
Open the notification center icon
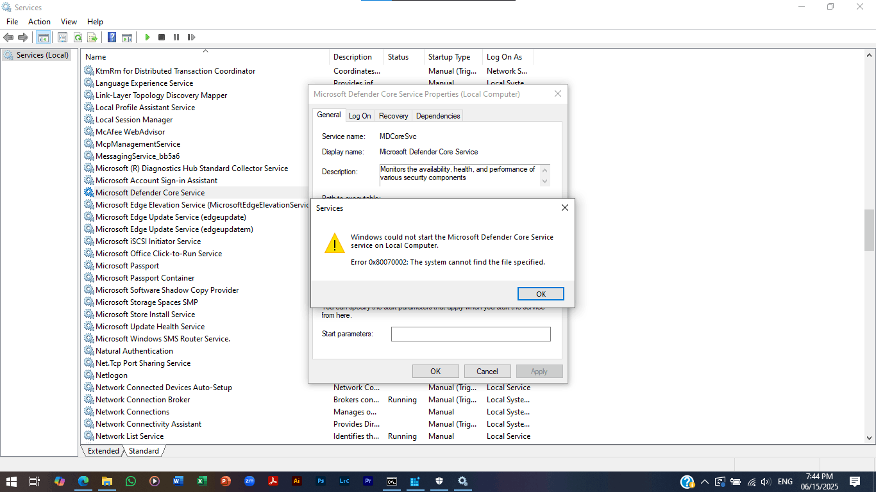tap(855, 482)
